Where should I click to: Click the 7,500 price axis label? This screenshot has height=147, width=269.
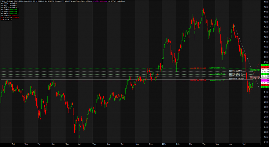pos(266,22)
